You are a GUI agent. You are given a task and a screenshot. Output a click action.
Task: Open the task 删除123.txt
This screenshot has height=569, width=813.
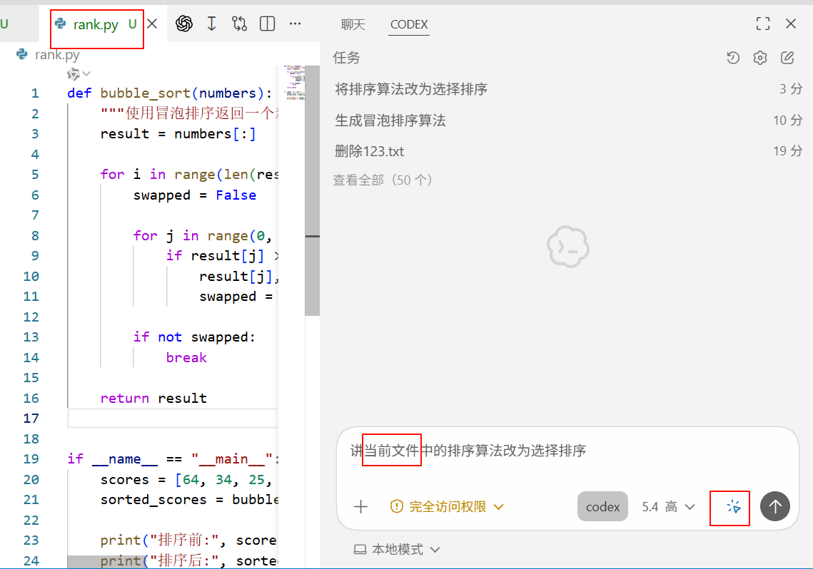(567, 151)
